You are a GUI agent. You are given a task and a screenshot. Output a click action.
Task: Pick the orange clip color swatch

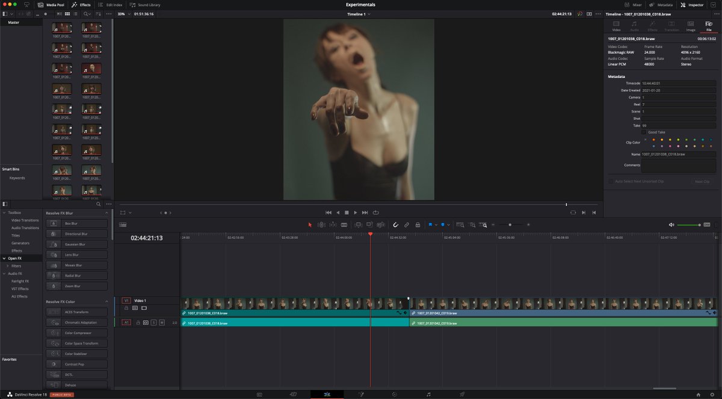point(653,140)
